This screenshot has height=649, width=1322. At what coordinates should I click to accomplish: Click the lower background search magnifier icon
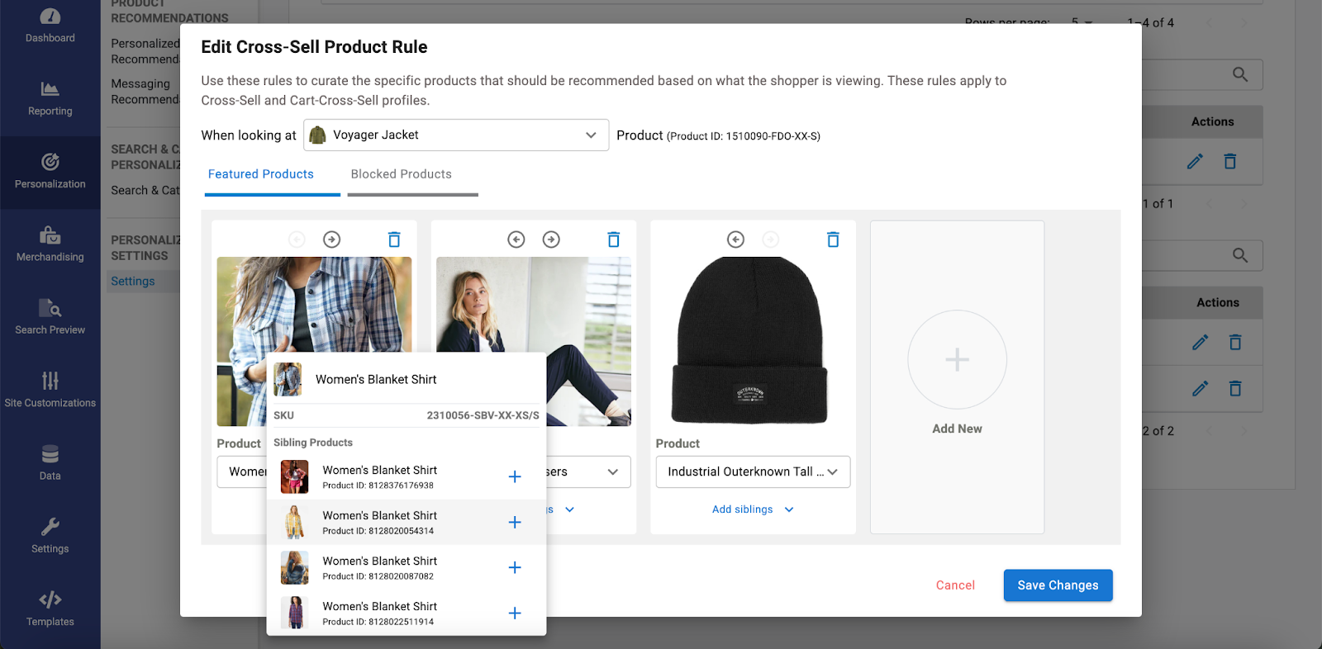click(1240, 255)
